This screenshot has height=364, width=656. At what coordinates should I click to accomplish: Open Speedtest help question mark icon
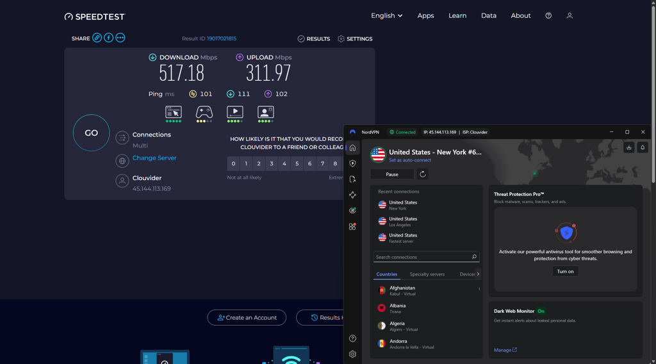coord(548,15)
